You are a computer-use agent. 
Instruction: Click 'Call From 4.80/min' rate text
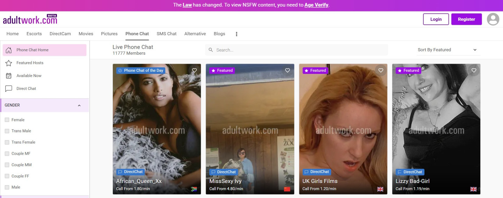click(226, 189)
